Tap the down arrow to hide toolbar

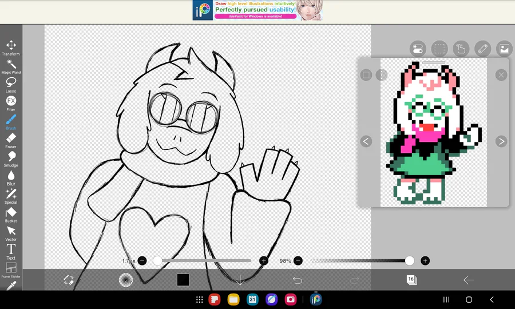pyautogui.click(x=240, y=280)
